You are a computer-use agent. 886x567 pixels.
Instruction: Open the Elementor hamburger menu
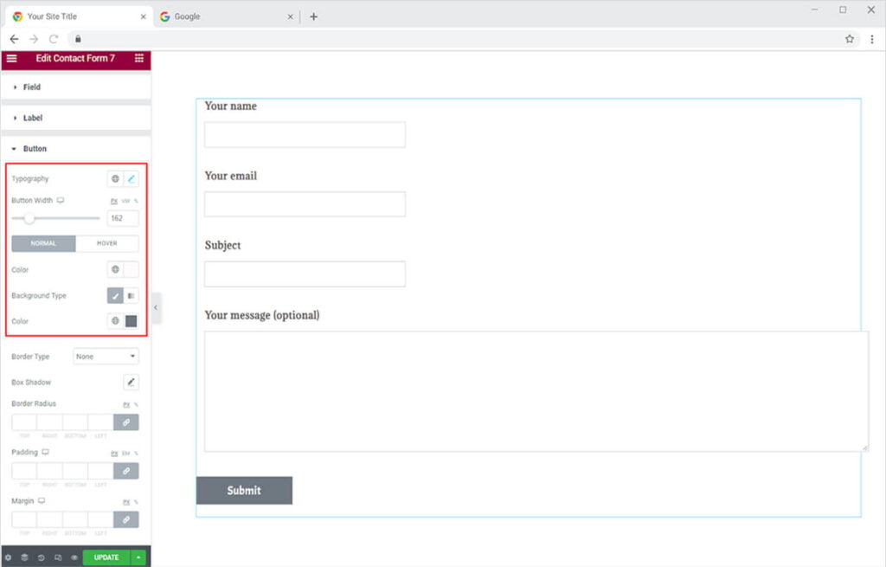(x=11, y=58)
